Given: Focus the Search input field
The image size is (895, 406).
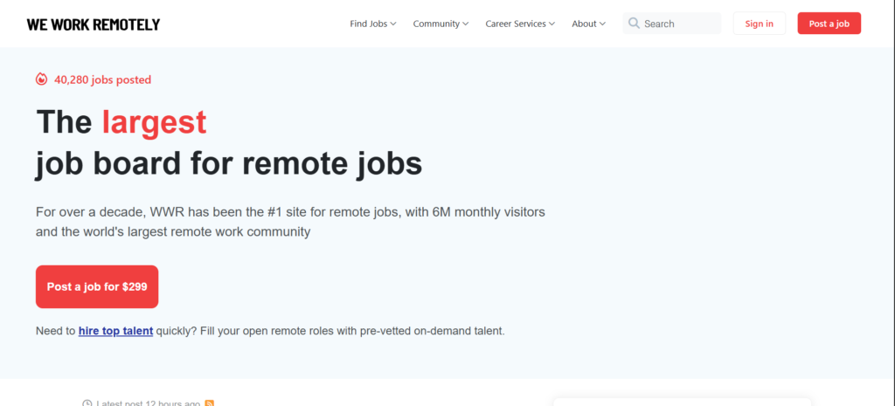Looking at the screenshot, I should click(x=672, y=24).
